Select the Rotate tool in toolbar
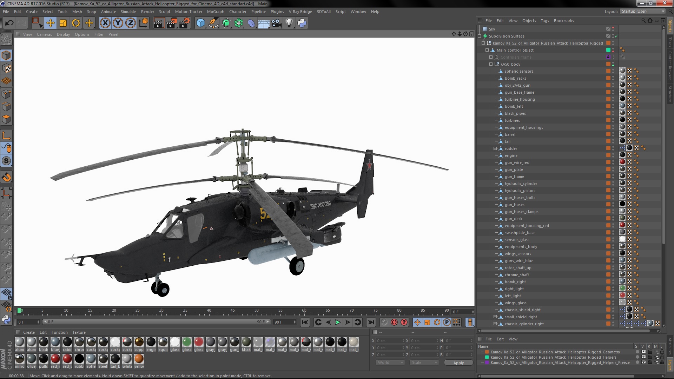The width and height of the screenshot is (674, 379). point(76,23)
